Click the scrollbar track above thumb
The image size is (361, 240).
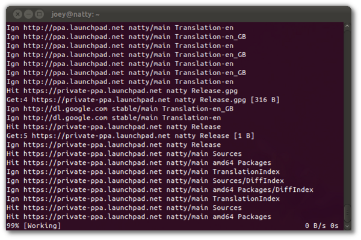(347, 115)
